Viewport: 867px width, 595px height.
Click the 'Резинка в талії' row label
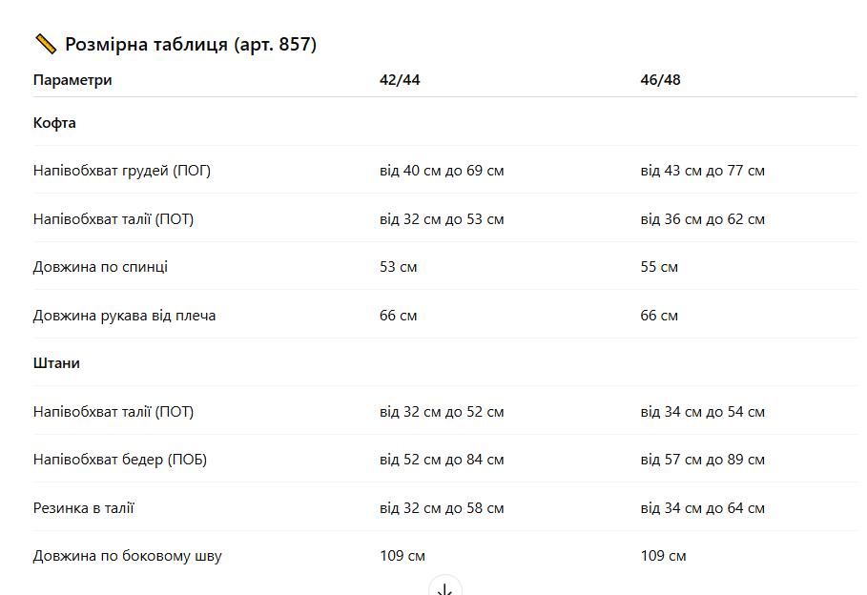tap(84, 508)
